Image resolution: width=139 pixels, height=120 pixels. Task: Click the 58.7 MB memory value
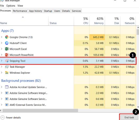tap(99, 49)
